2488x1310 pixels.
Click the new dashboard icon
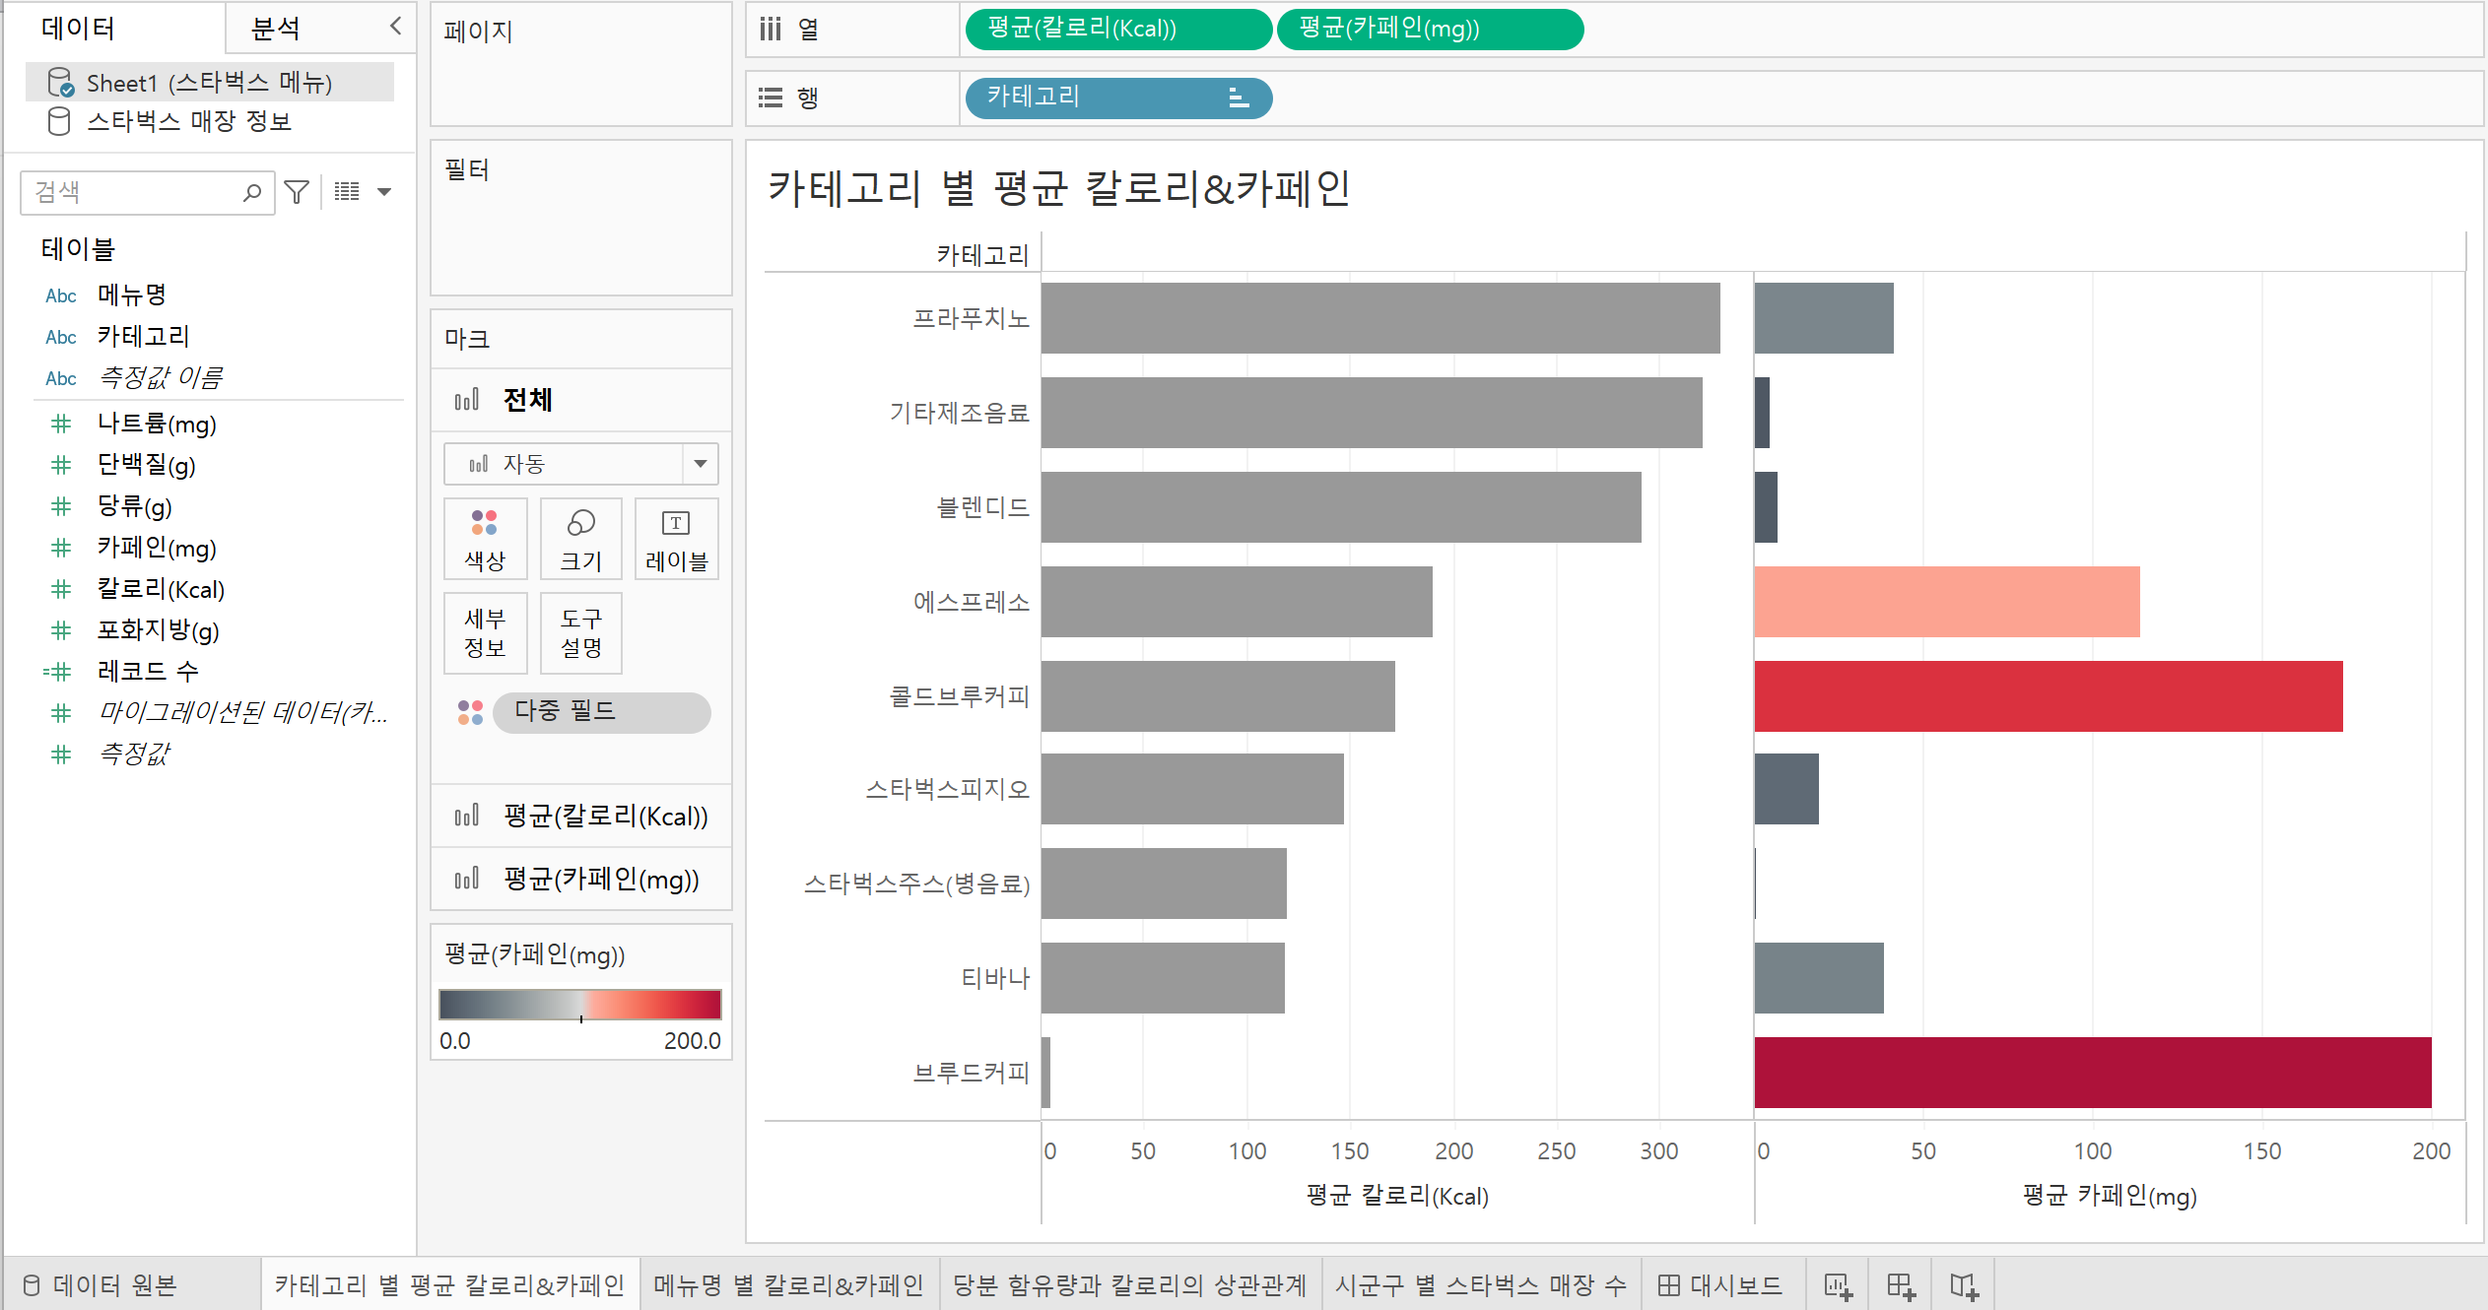click(1901, 1285)
